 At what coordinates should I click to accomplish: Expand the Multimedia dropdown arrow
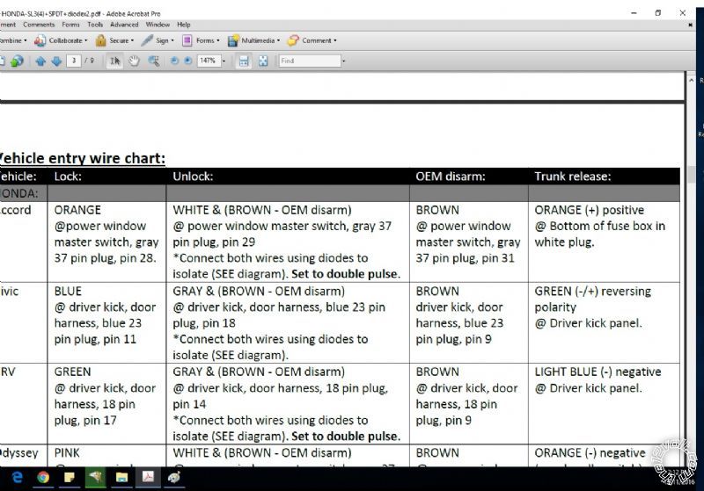[278, 40]
